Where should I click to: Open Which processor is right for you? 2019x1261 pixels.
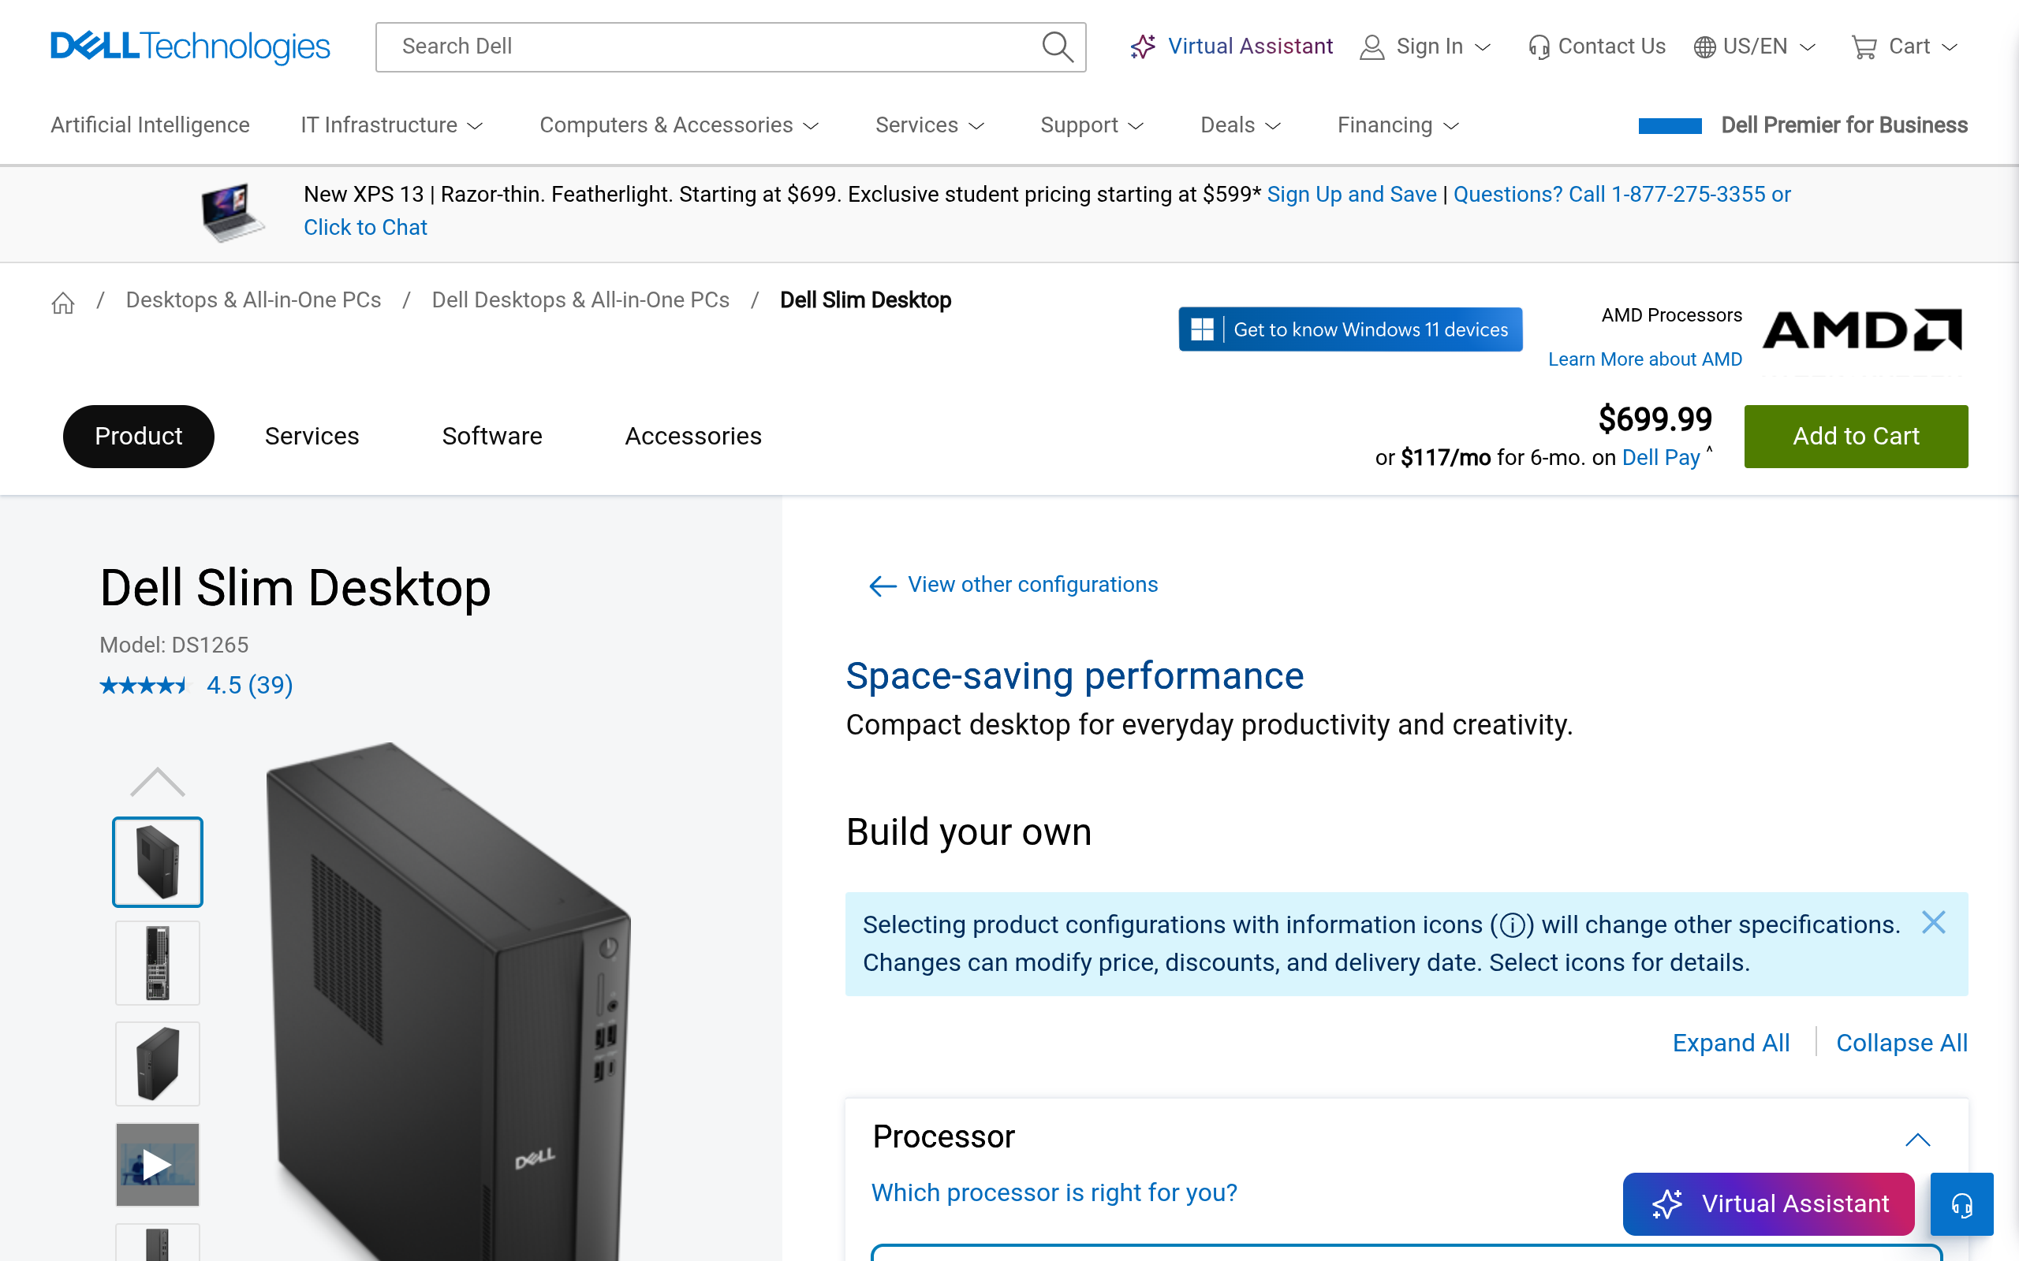(1054, 1192)
